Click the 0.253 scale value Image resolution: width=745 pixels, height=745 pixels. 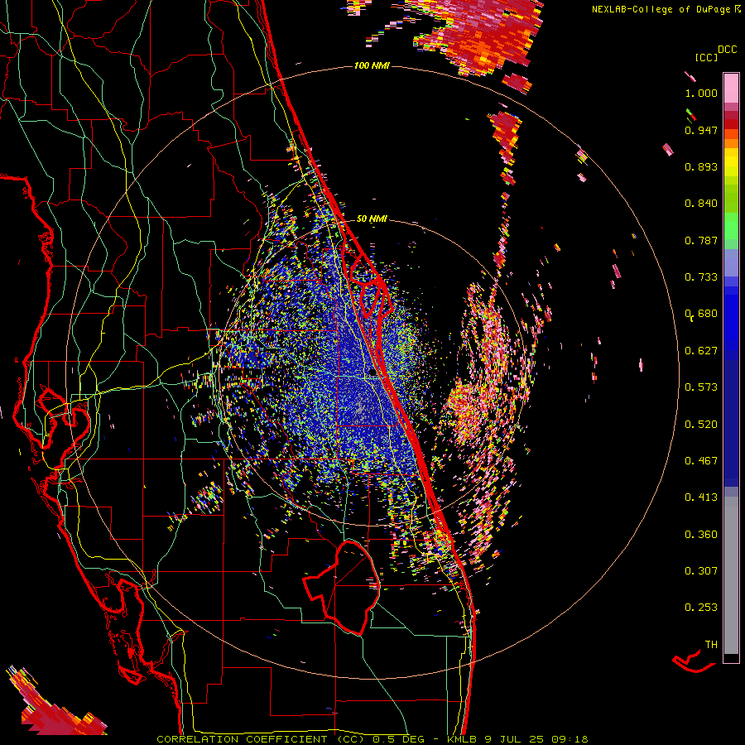[701, 608]
